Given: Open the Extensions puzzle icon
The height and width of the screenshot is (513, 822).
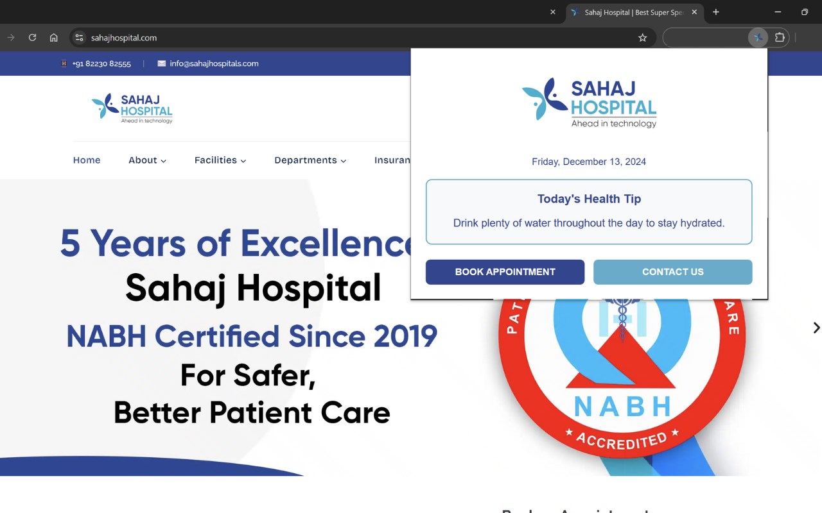Looking at the screenshot, I should (x=780, y=38).
